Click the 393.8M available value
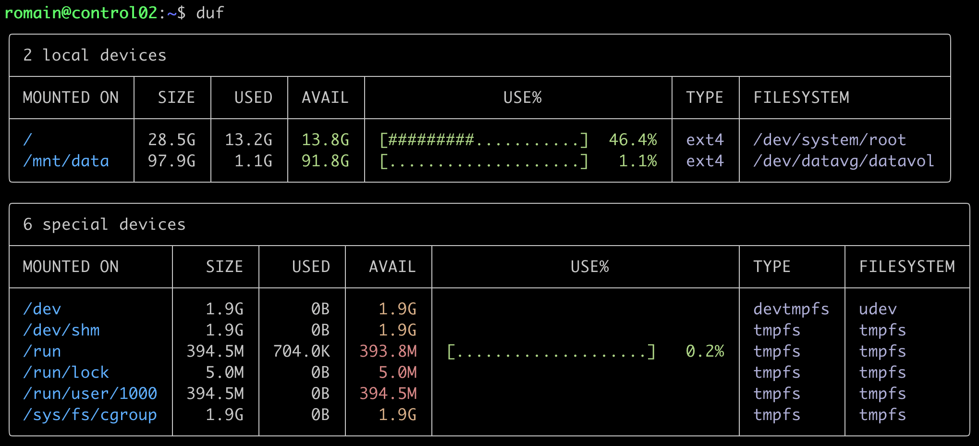Screen dimensions: 979x446 tap(388, 351)
